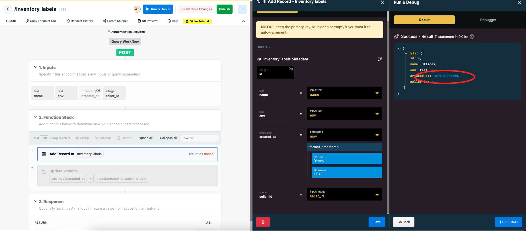Click the RE-RUN button
526x231 pixels.
[x=509, y=222]
